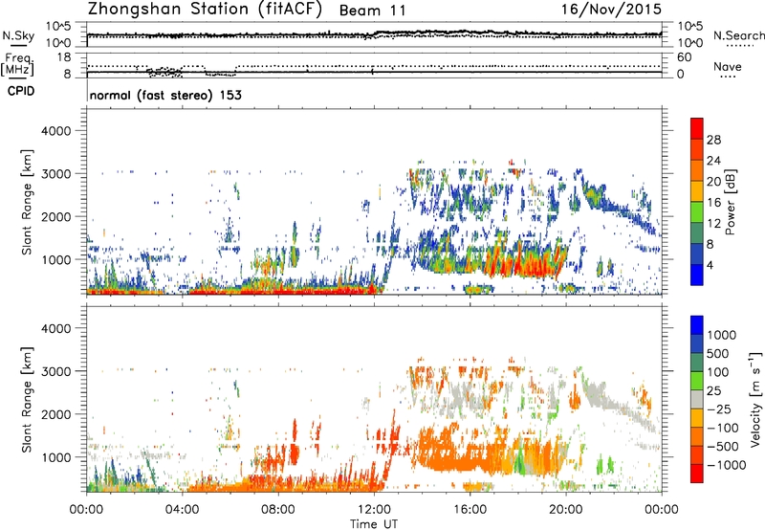This screenshot has height=530, width=765.
Task: Click the '-500' label on Velocity color bar
Action: tap(722, 446)
